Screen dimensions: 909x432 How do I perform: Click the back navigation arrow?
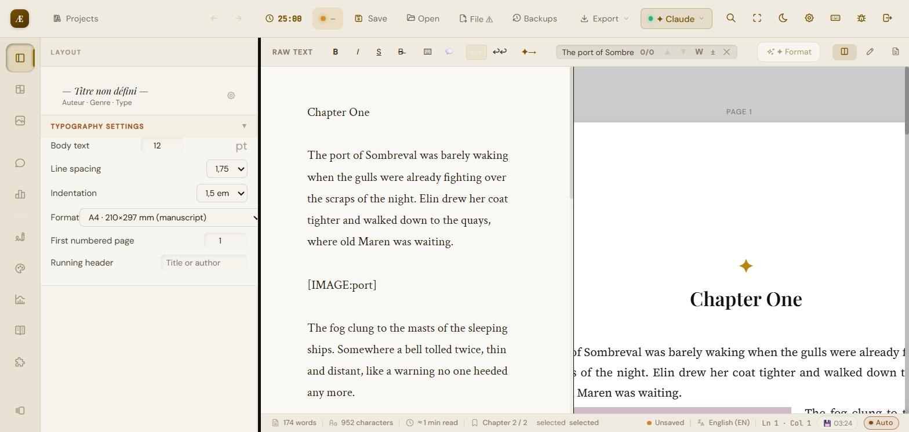(x=214, y=19)
